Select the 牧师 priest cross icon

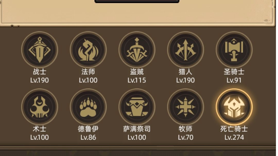point(185,107)
